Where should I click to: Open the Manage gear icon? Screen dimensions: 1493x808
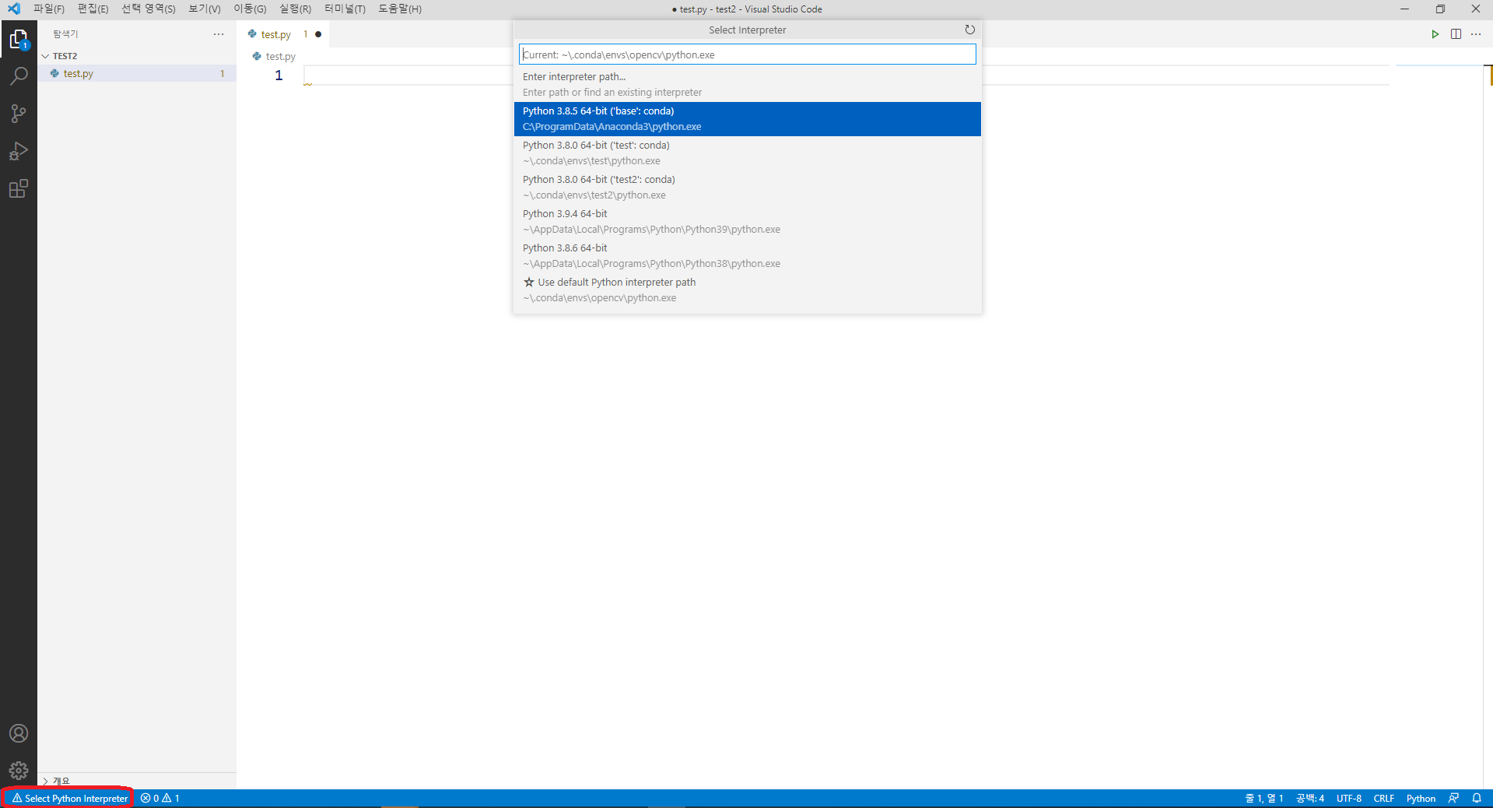(19, 771)
